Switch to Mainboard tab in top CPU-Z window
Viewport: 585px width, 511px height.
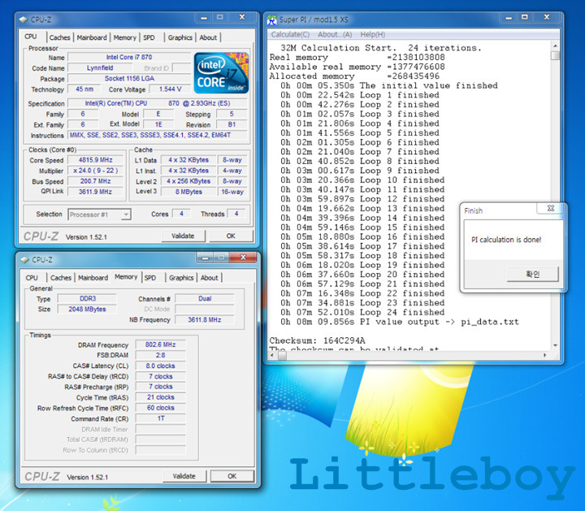(92, 37)
